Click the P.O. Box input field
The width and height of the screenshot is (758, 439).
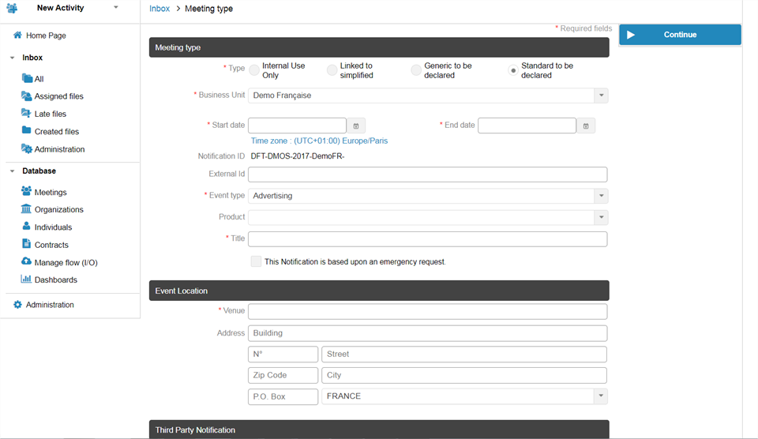pyautogui.click(x=283, y=396)
